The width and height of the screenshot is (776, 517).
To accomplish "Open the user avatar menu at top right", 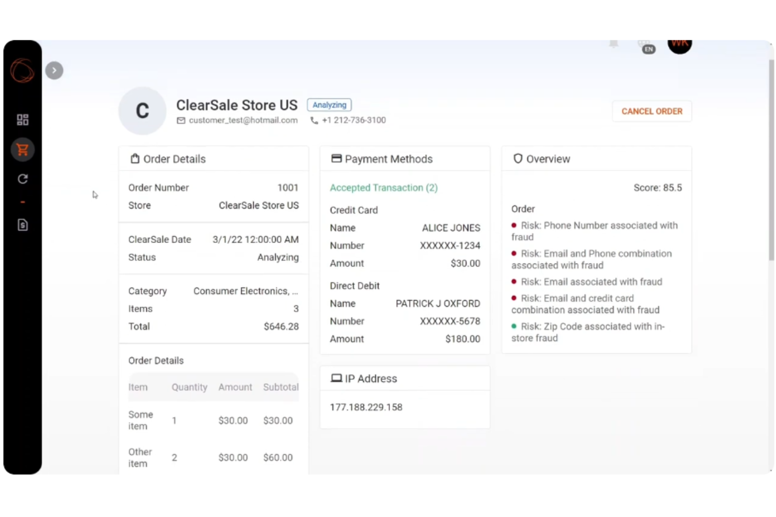I will (680, 45).
